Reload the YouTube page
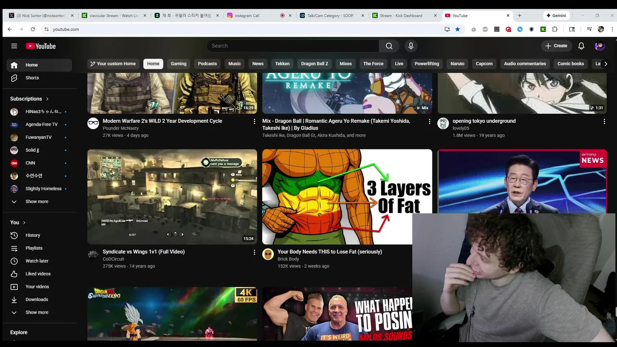The width and height of the screenshot is (617, 347). (x=33, y=29)
